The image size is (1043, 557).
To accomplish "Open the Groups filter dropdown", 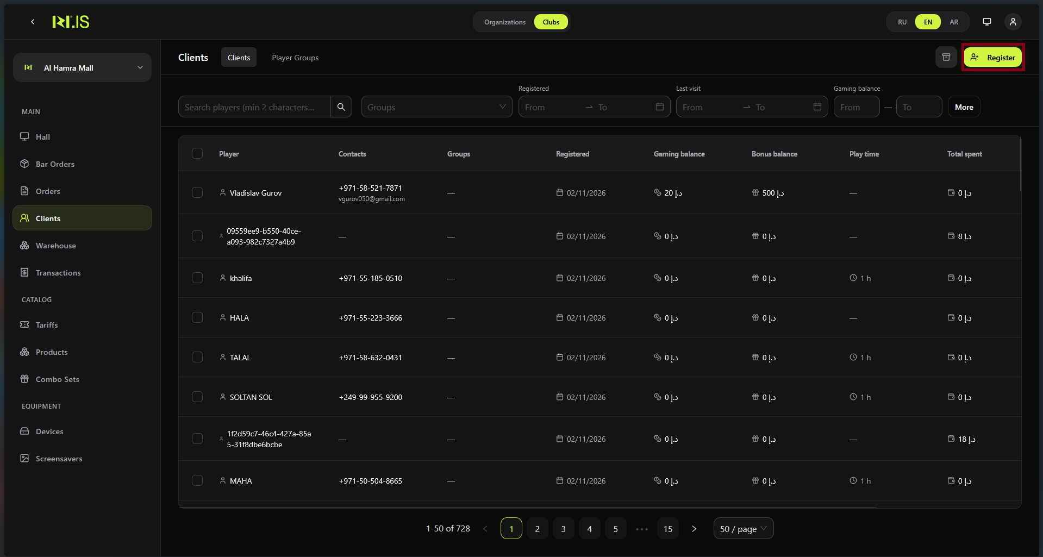I will [436, 107].
